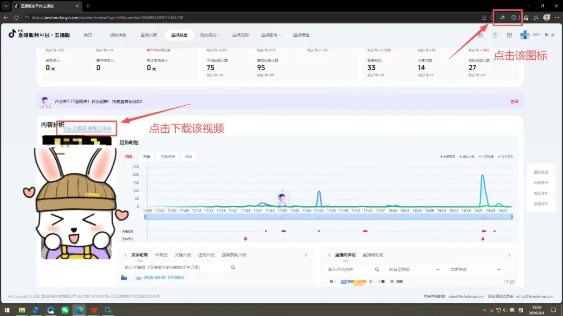Image resolution: width=563 pixels, height=316 pixels.
Task: Show more tabs in comments panel
Action: coord(509,255)
